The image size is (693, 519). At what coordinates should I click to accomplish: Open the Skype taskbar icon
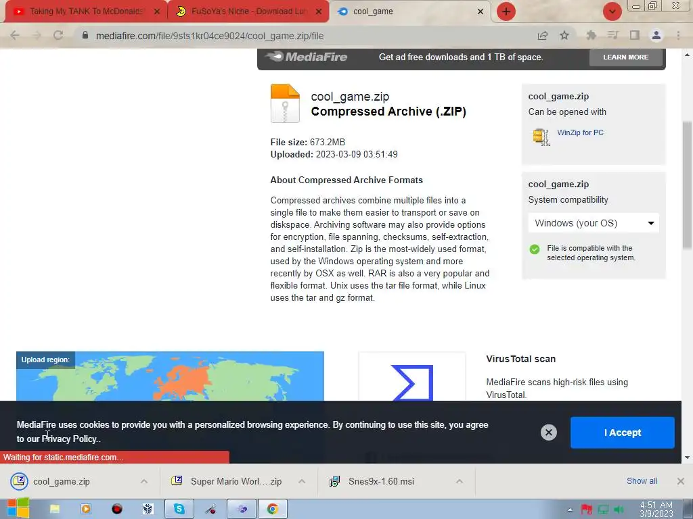[179, 510]
